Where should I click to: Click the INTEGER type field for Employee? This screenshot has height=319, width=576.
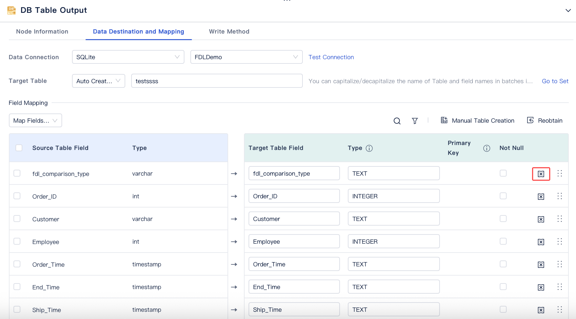click(x=394, y=241)
